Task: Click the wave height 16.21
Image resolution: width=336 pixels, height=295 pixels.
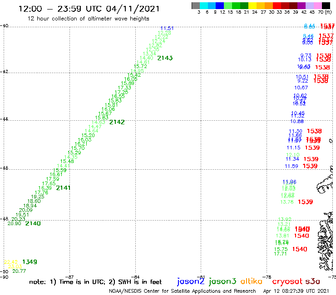Action: point(81,144)
